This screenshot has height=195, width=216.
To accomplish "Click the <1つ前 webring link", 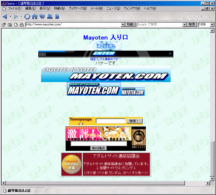I will [x=103, y=173].
